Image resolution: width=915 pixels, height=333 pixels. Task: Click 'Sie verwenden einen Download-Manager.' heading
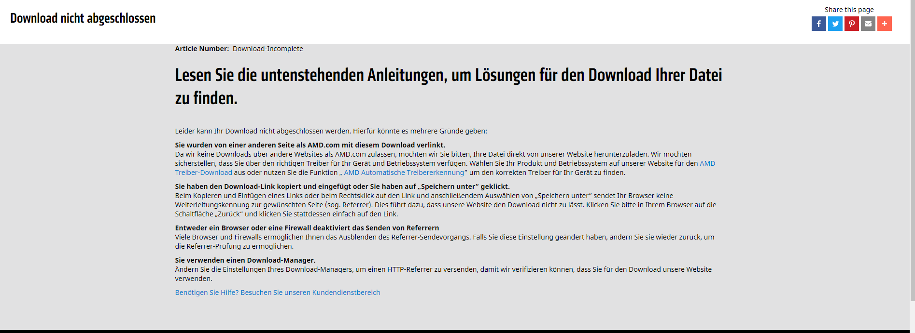pyautogui.click(x=245, y=260)
